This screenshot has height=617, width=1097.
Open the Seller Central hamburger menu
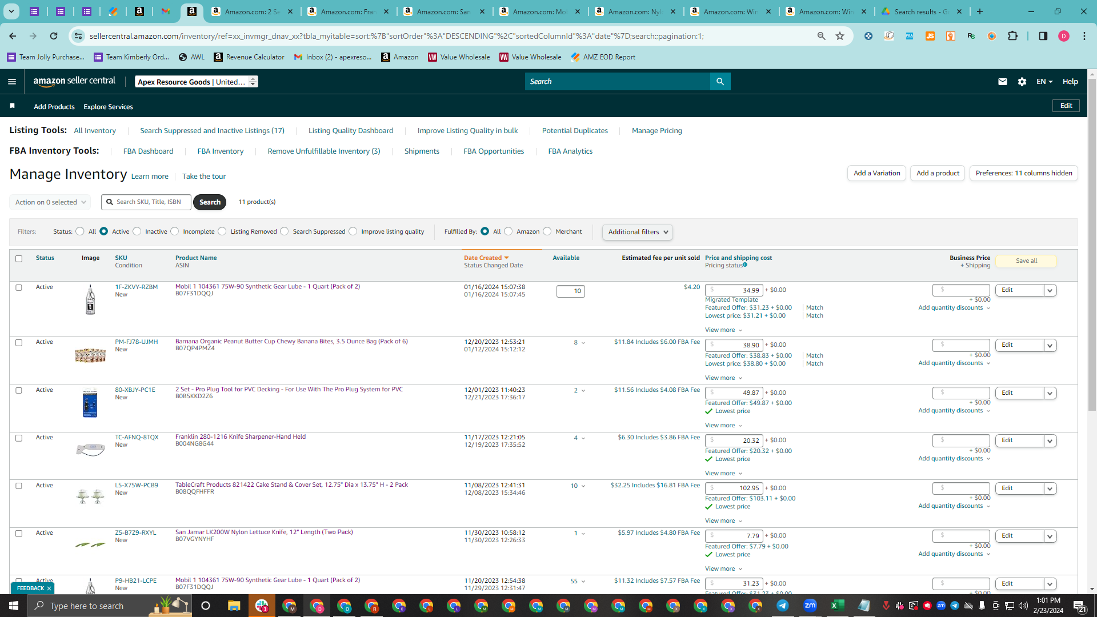pyautogui.click(x=12, y=82)
